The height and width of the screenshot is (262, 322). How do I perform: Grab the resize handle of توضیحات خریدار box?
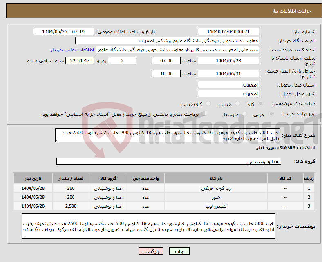click(24, 237)
